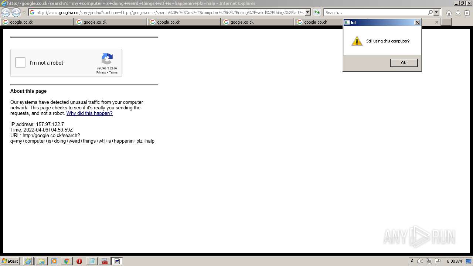Launch Opera from the taskbar

[x=79, y=261]
